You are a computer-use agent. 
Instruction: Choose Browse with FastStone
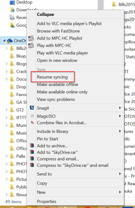pos(58,31)
